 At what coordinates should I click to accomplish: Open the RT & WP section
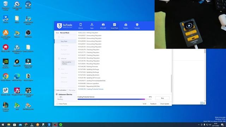pos(103,26)
